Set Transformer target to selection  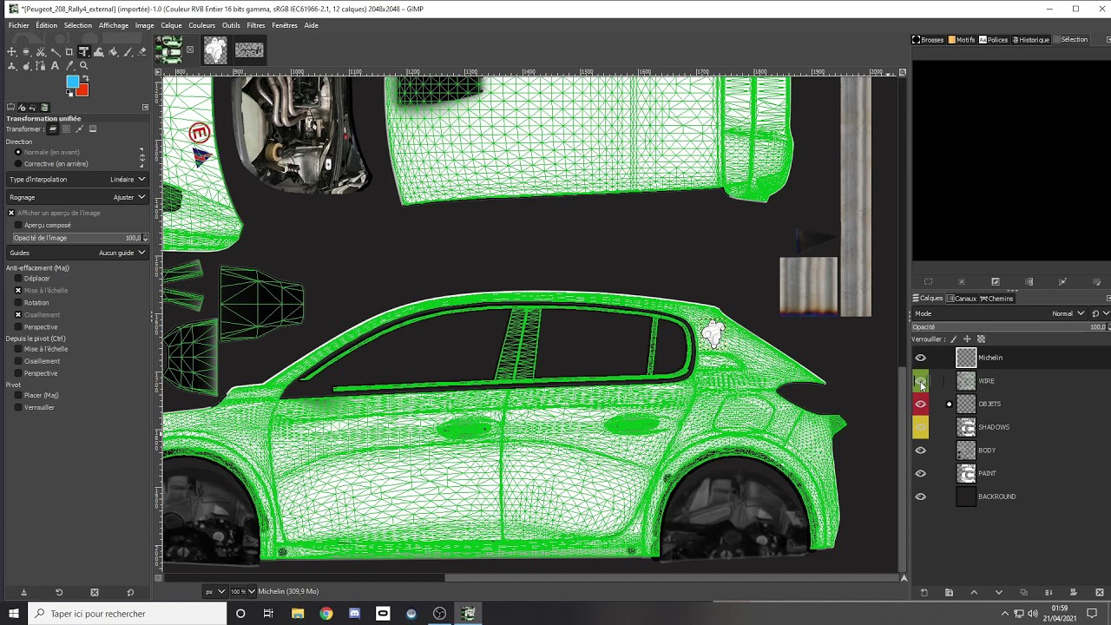click(x=66, y=128)
